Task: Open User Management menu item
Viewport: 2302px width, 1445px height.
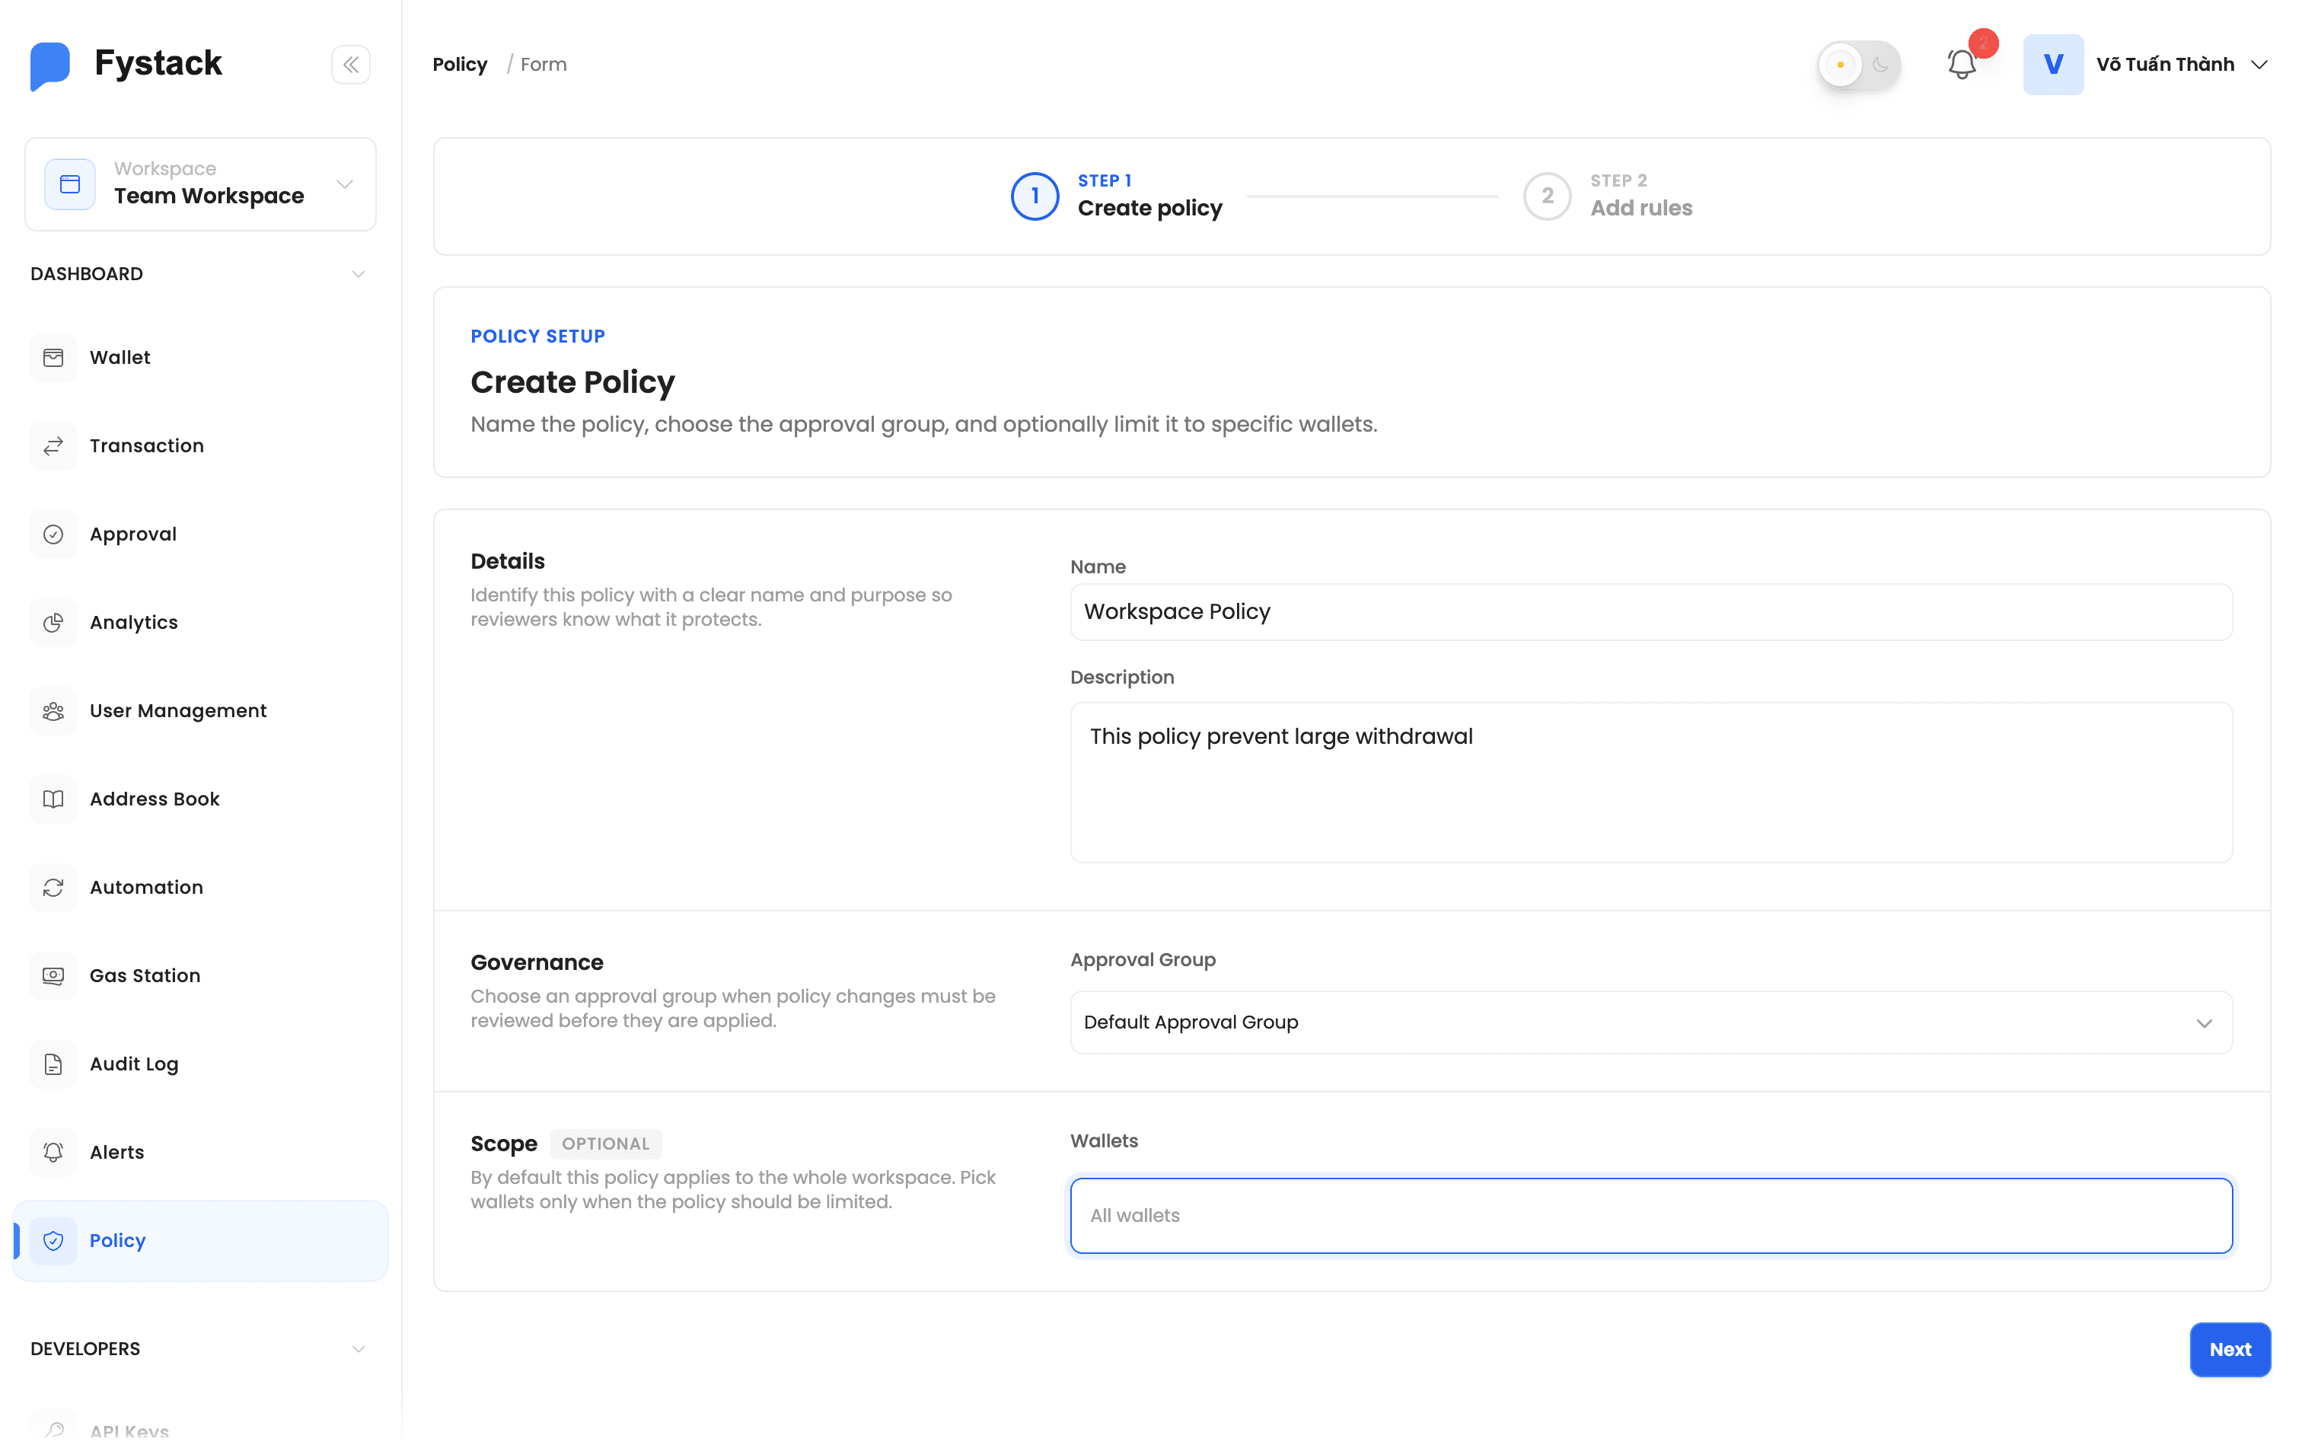Action: (201, 711)
